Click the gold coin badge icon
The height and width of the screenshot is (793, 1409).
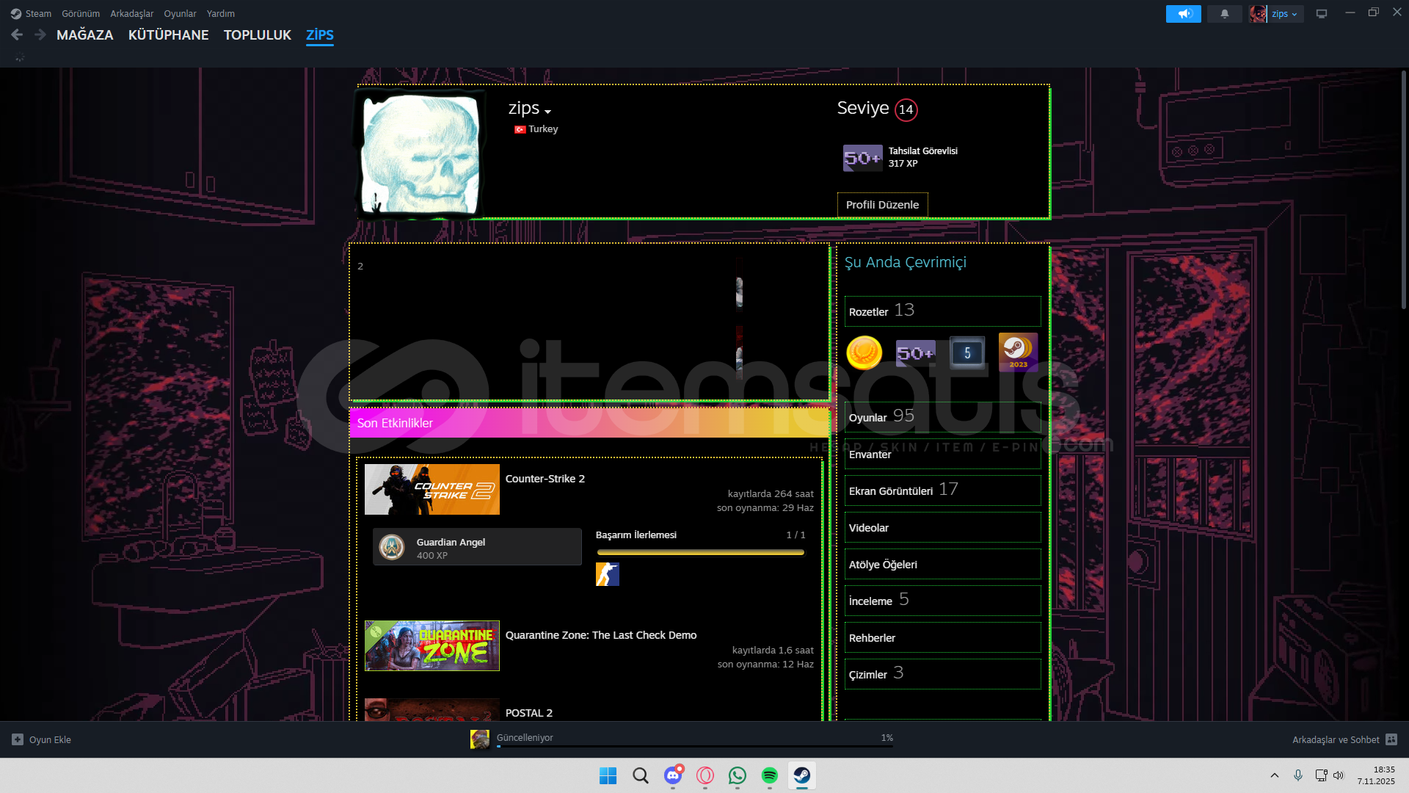[864, 353]
